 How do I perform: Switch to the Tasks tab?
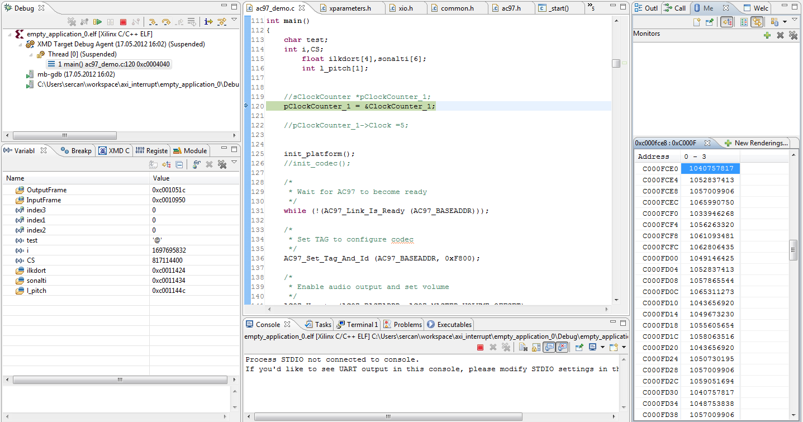(318, 324)
